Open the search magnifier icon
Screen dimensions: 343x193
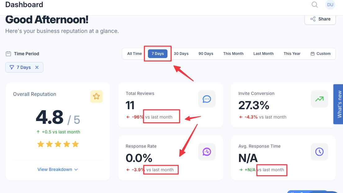(x=314, y=5)
